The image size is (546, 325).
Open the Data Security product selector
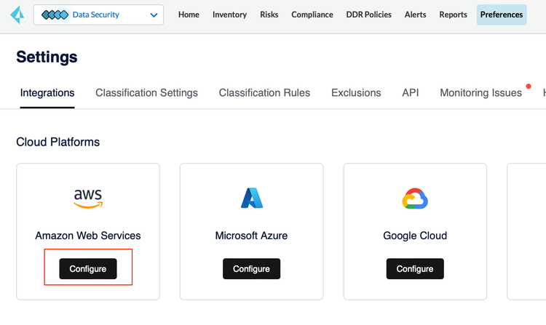98,15
